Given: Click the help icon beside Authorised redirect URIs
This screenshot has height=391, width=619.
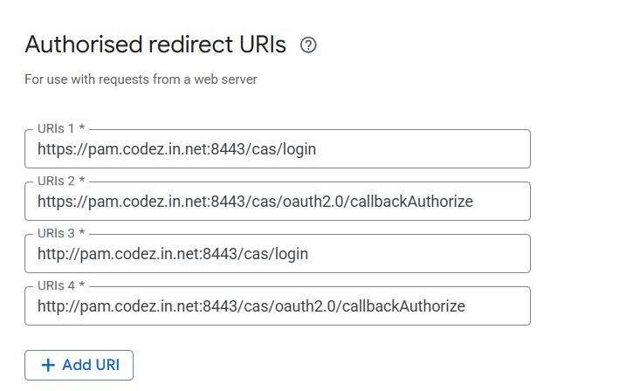Looking at the screenshot, I should tap(307, 45).
